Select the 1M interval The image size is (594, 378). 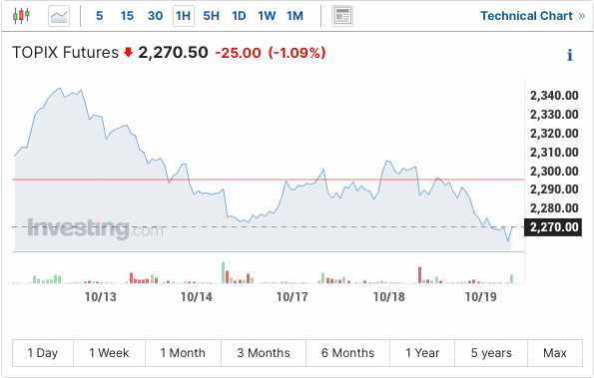tap(295, 16)
